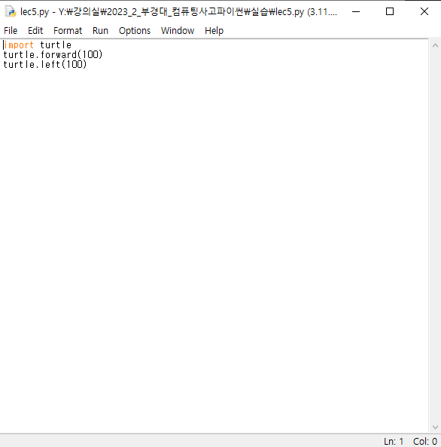The width and height of the screenshot is (441, 447).
Task: Open the File menu
Action: (11, 30)
